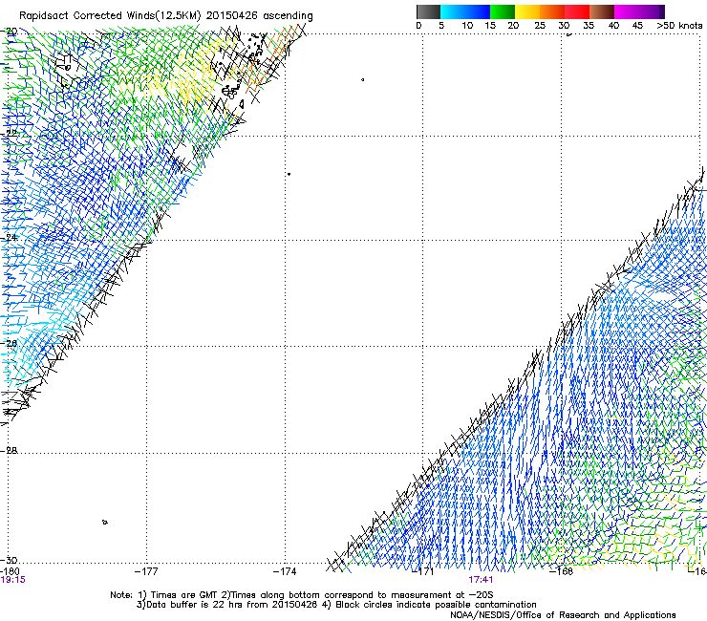Click the '-168' longitude axis label
The image size is (707, 621).
click(x=562, y=571)
